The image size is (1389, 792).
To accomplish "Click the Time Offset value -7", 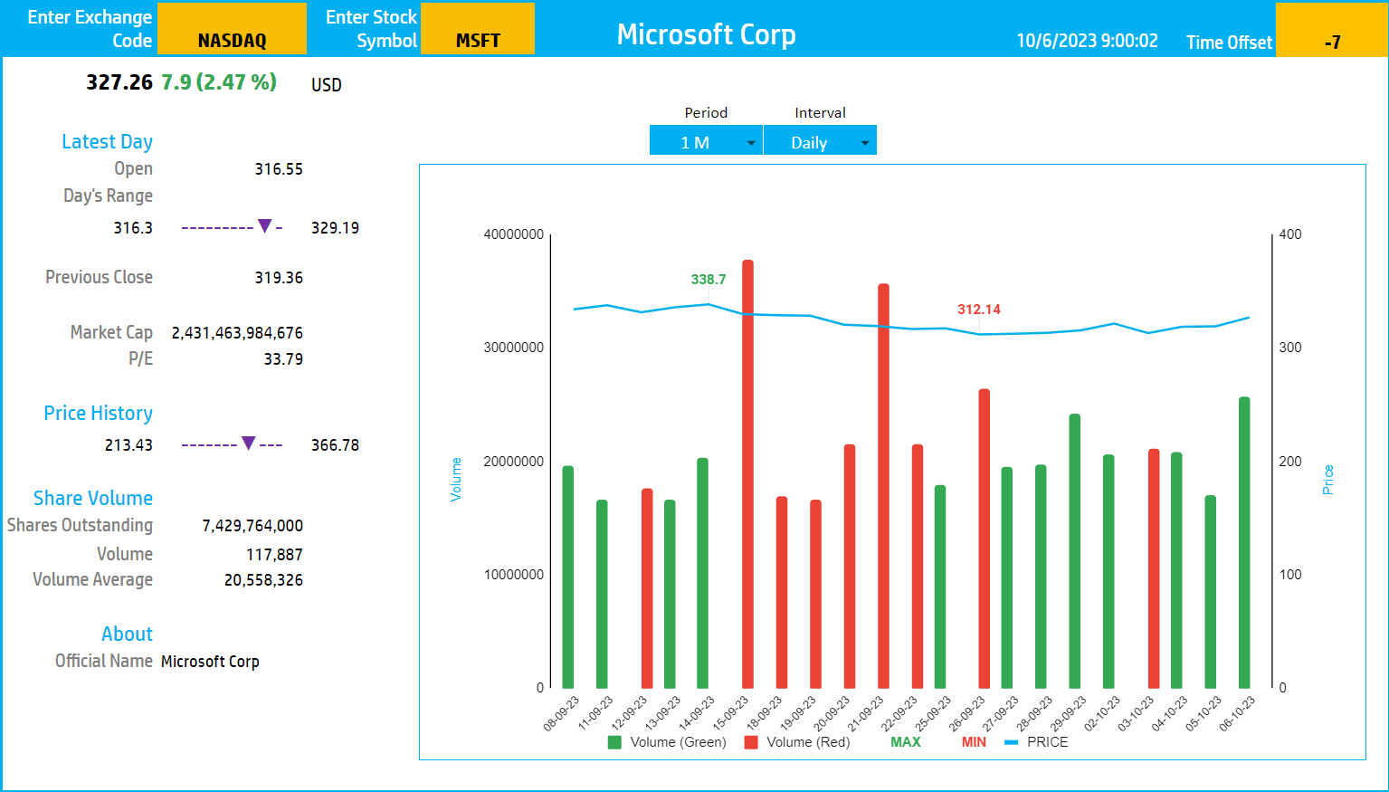I will tap(1331, 30).
